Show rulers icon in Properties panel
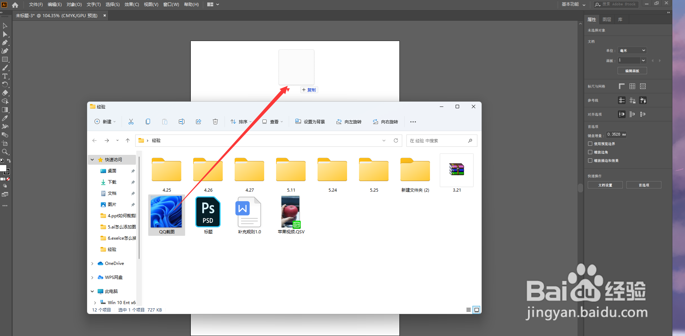Viewport: 685px width, 336px height. coord(622,86)
